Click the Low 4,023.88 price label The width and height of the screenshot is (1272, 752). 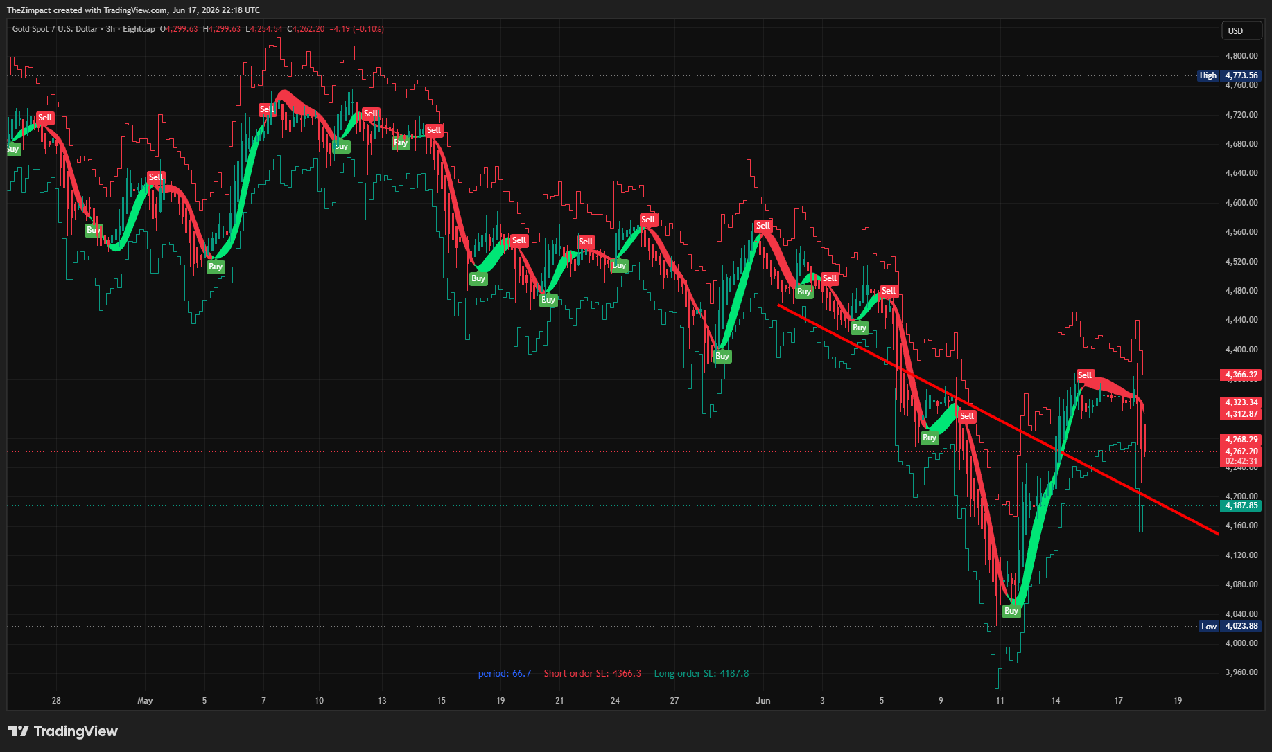click(x=1230, y=626)
